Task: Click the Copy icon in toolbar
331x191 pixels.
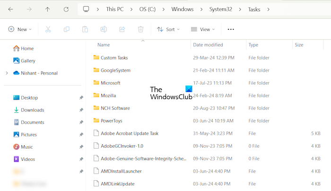Action: click(x=67, y=29)
